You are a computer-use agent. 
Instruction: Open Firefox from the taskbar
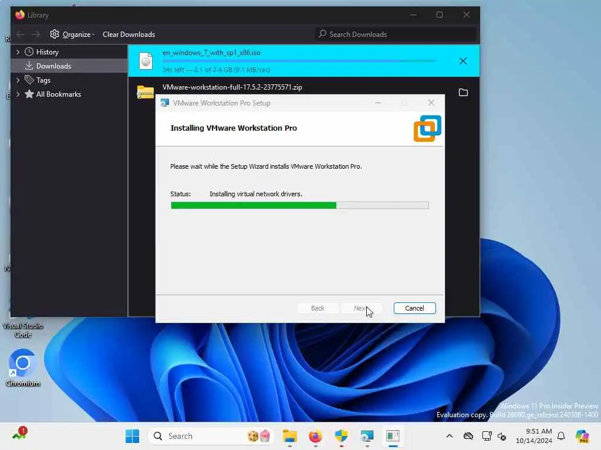[x=315, y=436]
